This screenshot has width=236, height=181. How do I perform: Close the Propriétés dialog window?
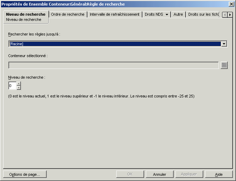pyautogui.click(x=231, y=4)
